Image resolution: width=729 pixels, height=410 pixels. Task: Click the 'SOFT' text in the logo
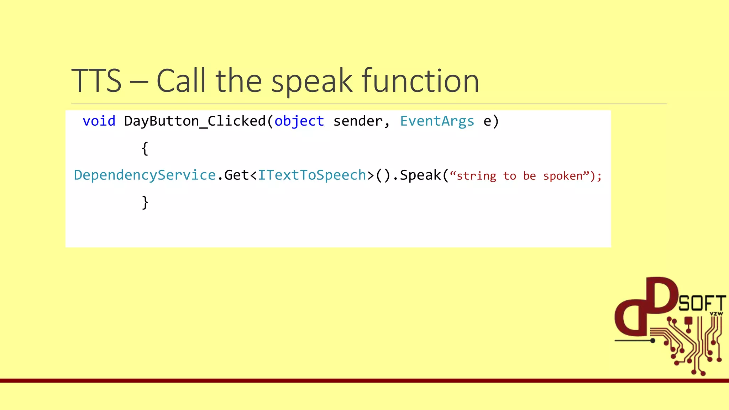click(x=702, y=303)
